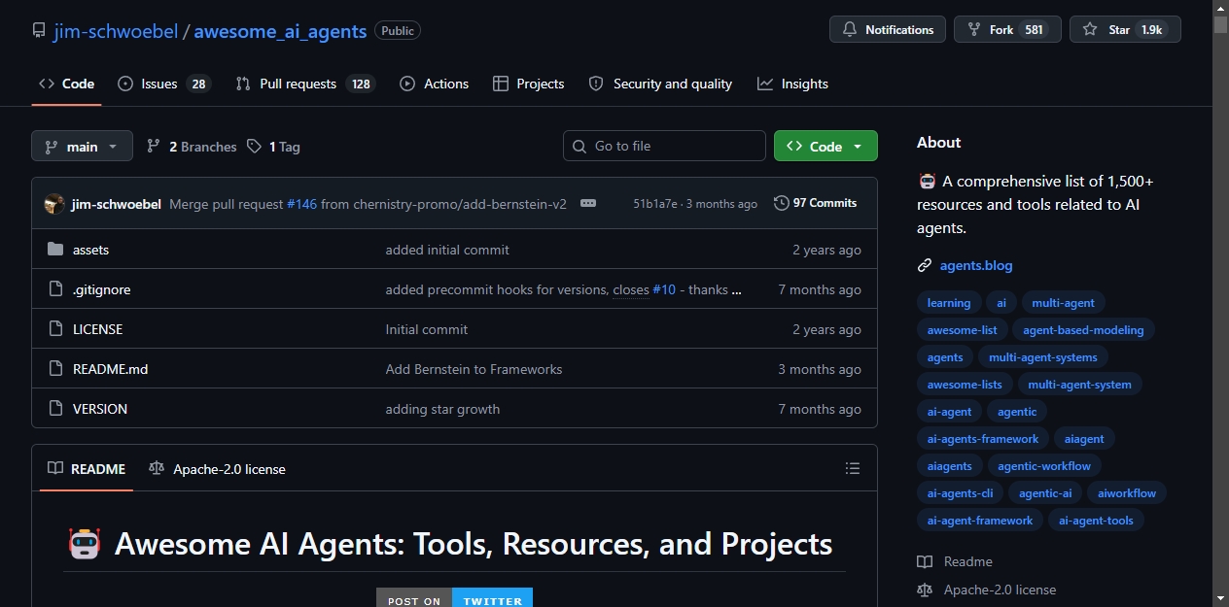The height and width of the screenshot is (607, 1229).
Task: Click 'Add Bernstein to Frameworks' commit message
Action: [x=474, y=369]
